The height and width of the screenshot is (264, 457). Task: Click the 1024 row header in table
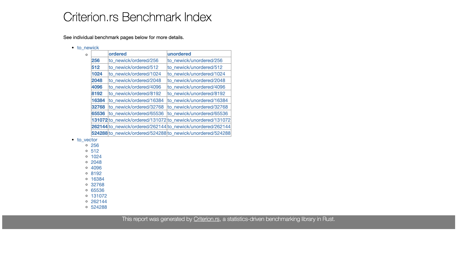[97, 74]
